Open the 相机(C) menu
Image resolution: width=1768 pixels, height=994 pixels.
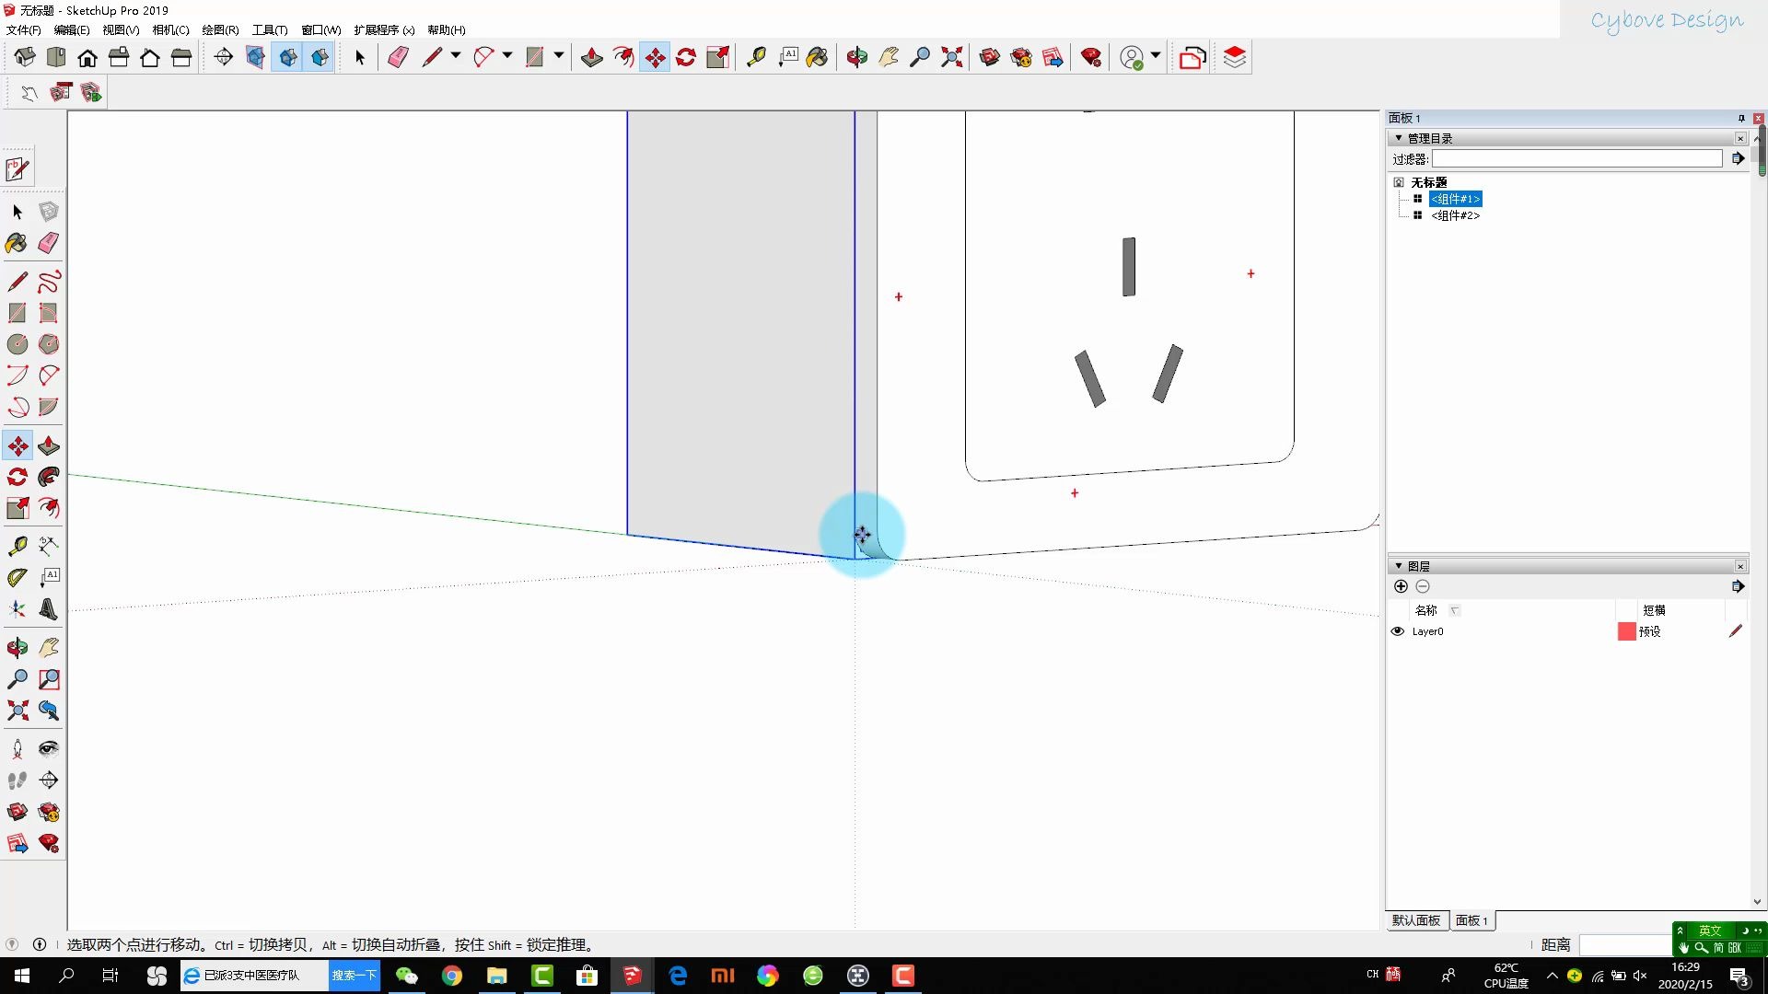tap(170, 29)
